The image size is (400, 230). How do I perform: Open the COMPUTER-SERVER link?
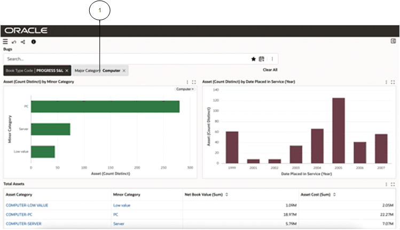[x=23, y=224]
